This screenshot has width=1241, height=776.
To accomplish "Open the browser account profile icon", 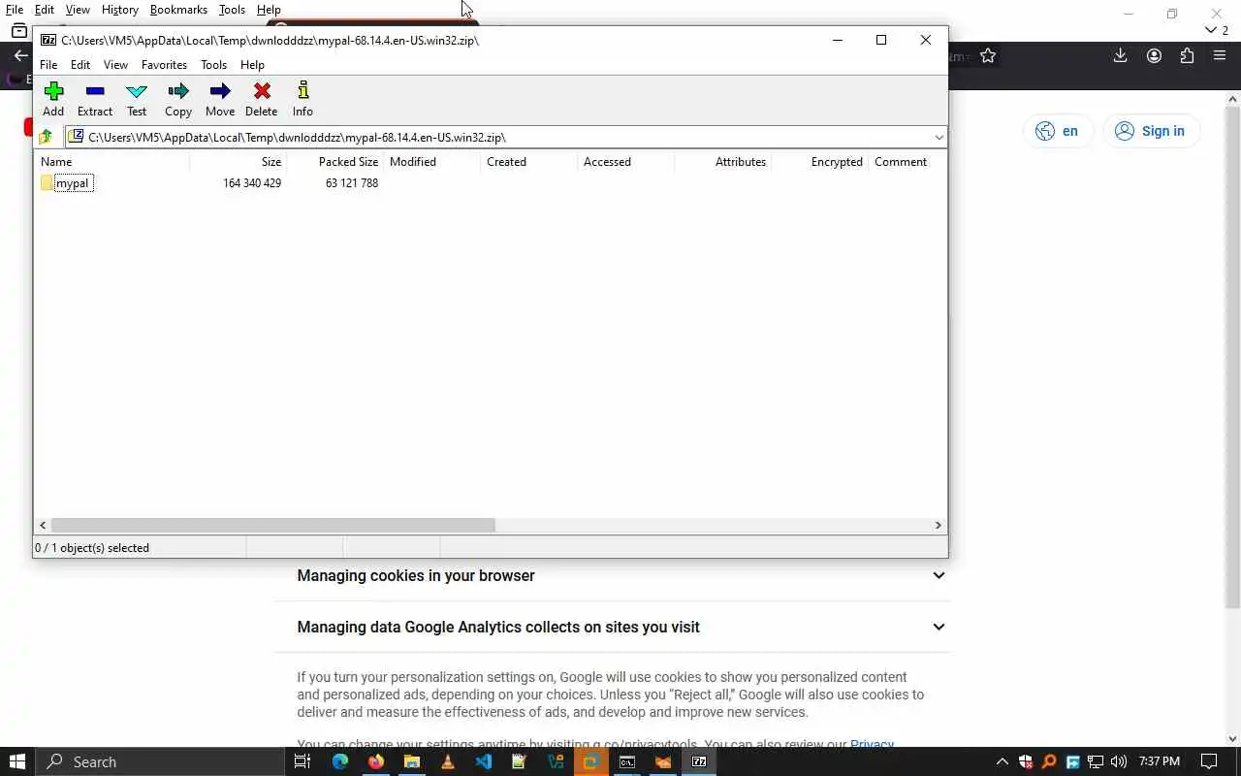I will coord(1154,56).
